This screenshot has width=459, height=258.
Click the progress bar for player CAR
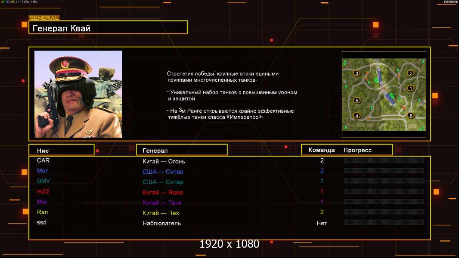pos(384,160)
